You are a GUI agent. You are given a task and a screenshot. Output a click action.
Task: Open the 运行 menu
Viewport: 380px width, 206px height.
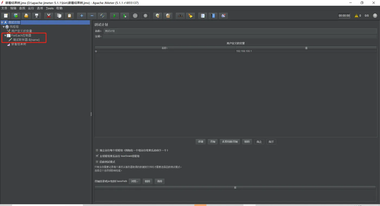tap(31, 8)
